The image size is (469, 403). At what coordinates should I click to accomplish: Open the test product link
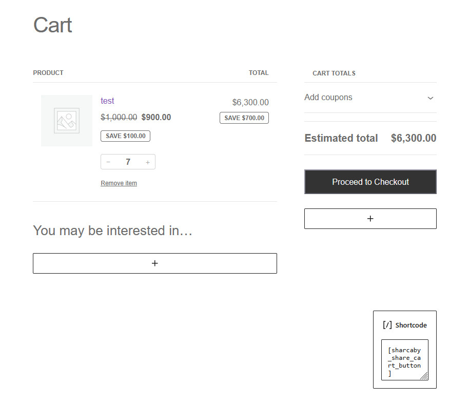click(107, 101)
